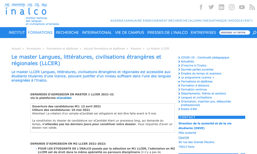The width and height of the screenshot is (257, 154).
Task: Open the MEDIATHEQUE link
Action: (215, 21)
